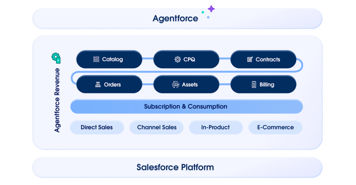The width and height of the screenshot is (356, 185).
Task: Open the Salesforce Platform bottom banner
Action: [175, 167]
